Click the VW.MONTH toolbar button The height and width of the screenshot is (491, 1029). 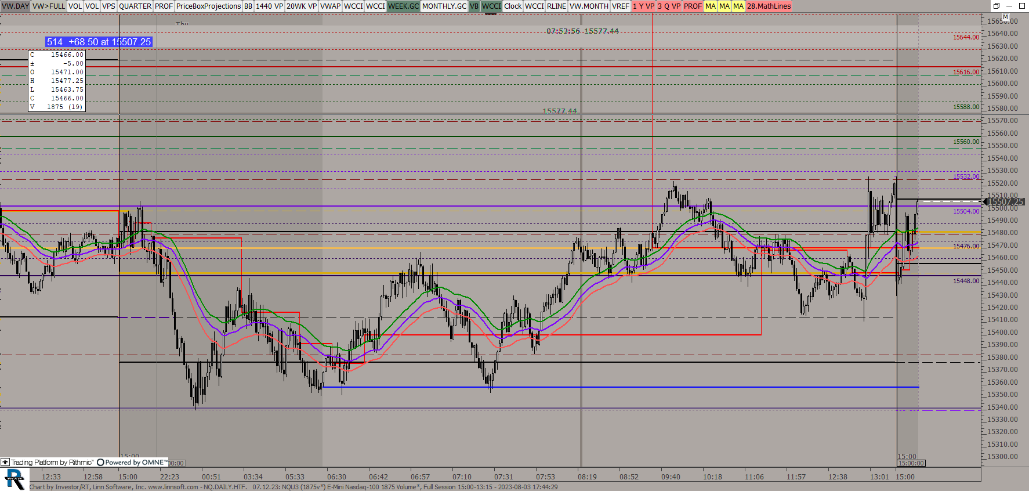(x=589, y=6)
